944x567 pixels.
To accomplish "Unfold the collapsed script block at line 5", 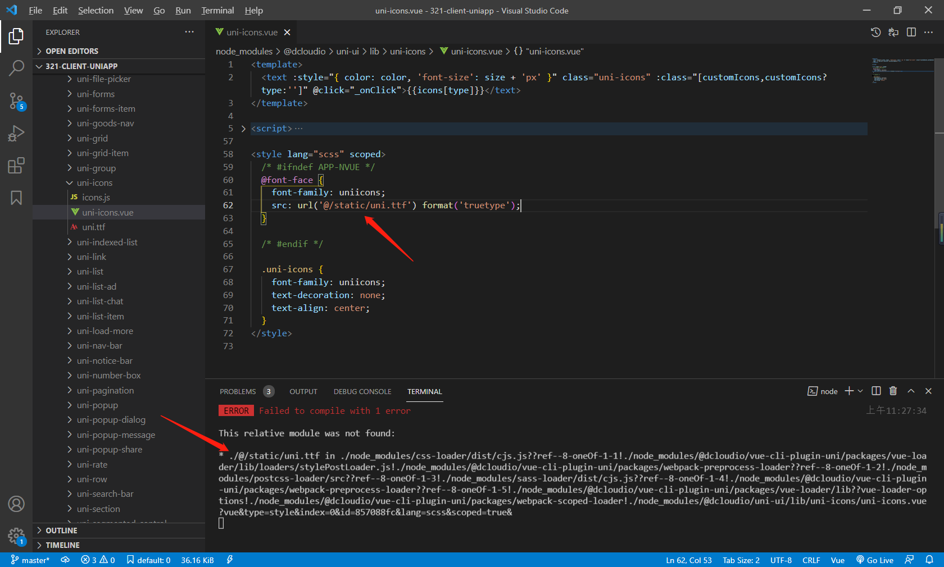I will [243, 129].
